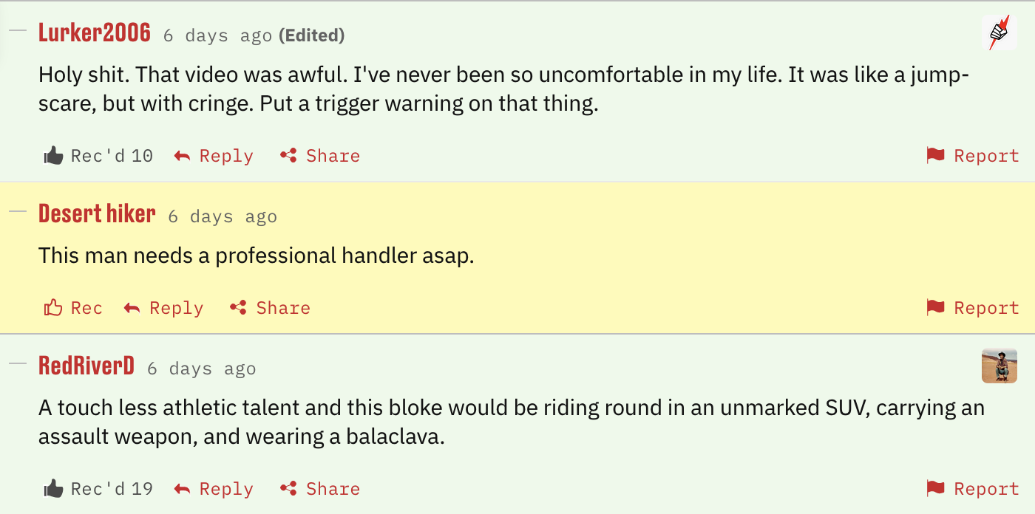Report Desert hiker's comment
Image resolution: width=1035 pixels, height=514 pixels.
936,308
